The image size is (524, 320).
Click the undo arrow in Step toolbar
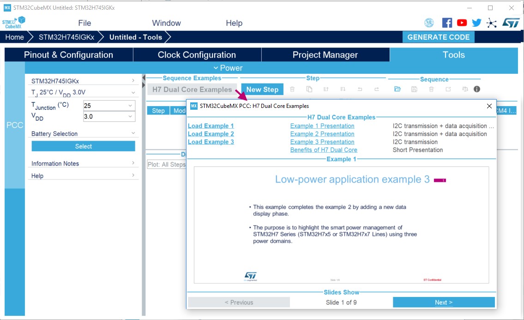(x=360, y=89)
